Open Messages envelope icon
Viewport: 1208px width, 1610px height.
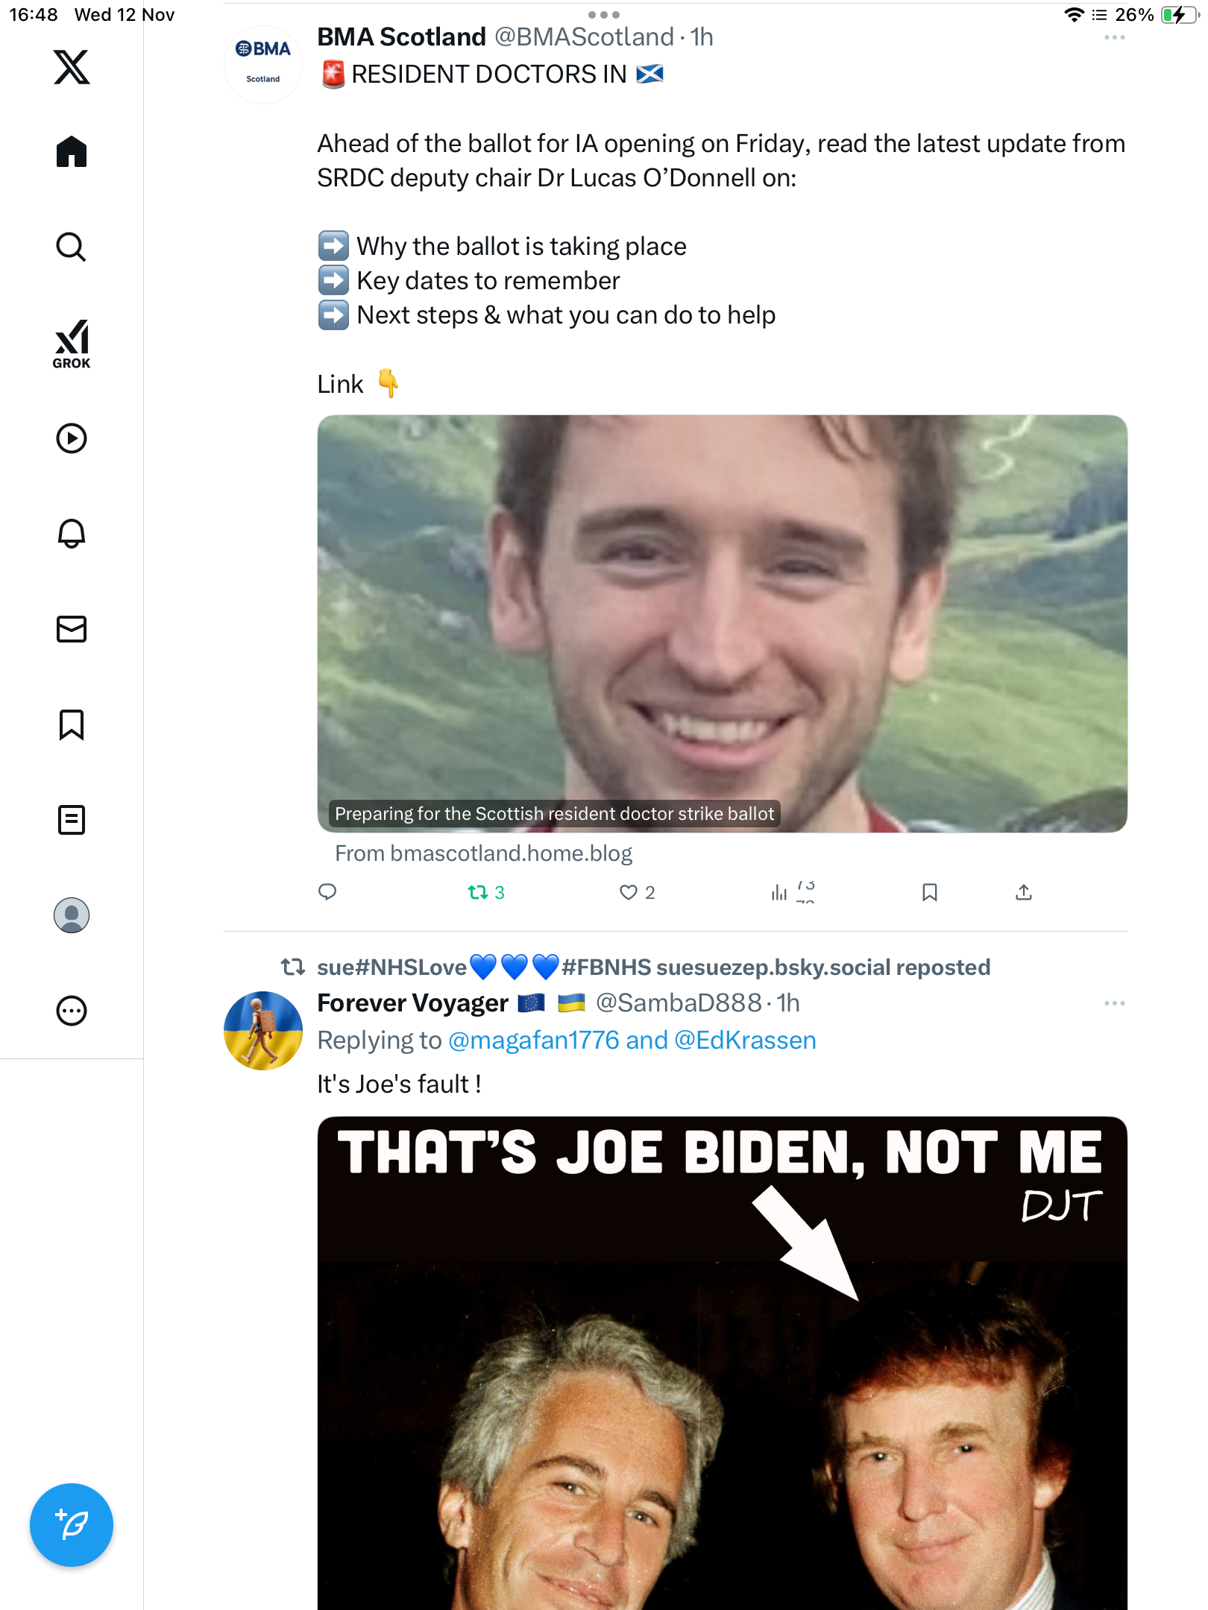click(72, 629)
